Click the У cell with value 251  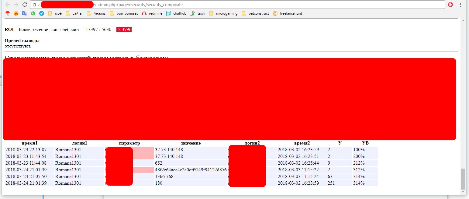pyautogui.click(x=340, y=183)
